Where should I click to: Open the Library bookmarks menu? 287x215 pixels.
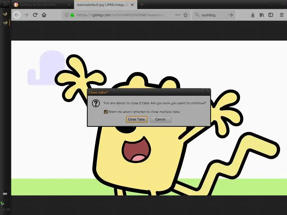262,15
